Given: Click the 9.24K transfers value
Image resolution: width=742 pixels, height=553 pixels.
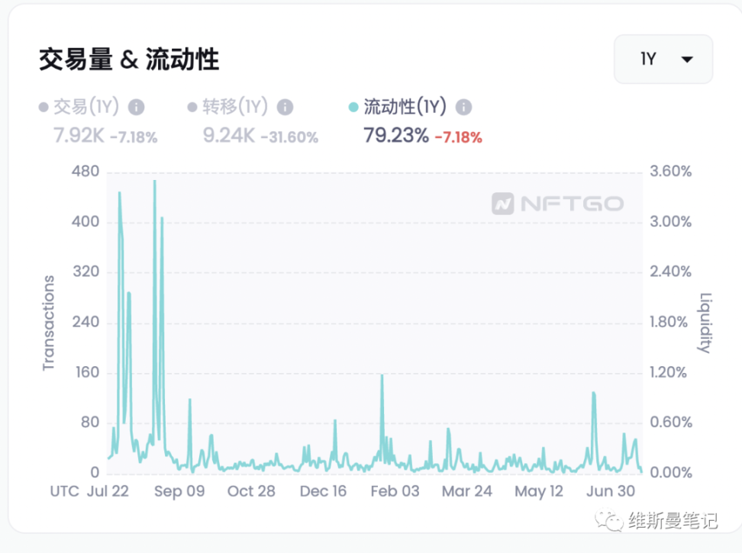Looking at the screenshot, I should (228, 137).
